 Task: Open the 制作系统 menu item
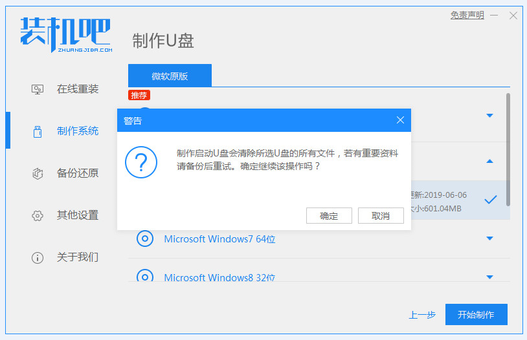pos(78,131)
